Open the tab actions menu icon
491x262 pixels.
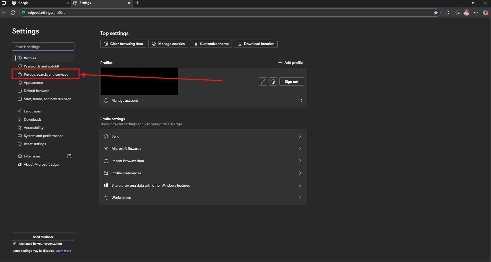4,3
